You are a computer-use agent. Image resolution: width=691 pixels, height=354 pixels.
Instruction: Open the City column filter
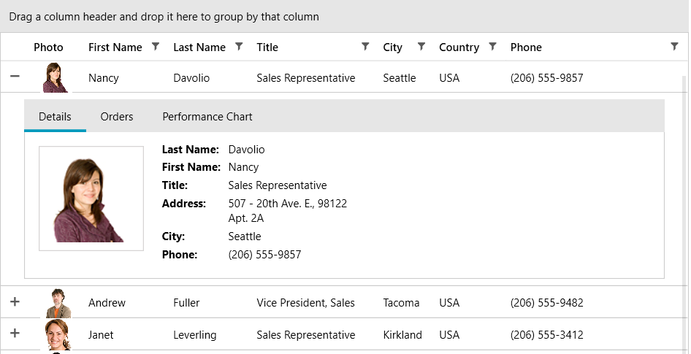click(421, 47)
